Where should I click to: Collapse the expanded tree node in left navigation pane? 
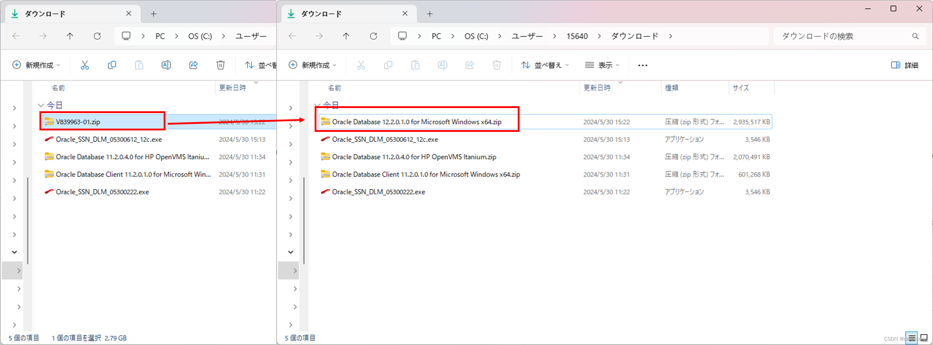point(14,252)
